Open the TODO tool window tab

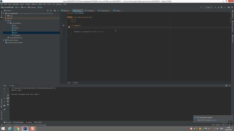(x=38, y=122)
